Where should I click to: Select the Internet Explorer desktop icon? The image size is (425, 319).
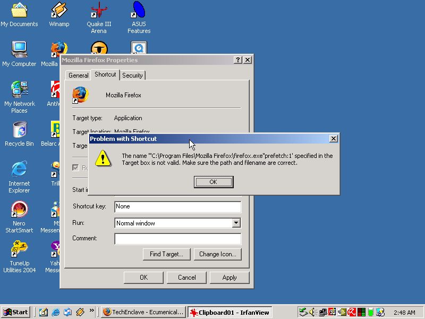(x=19, y=170)
